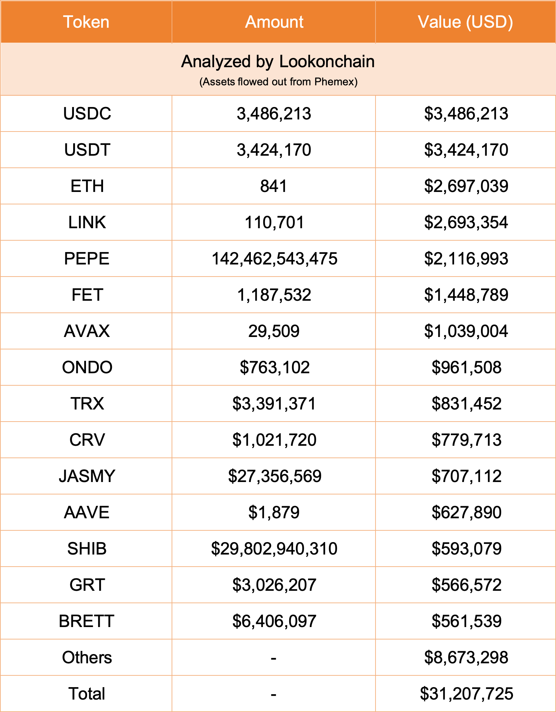Click the Assets flowed out from Phemex subtitle
The image size is (556, 712).
coord(278,82)
